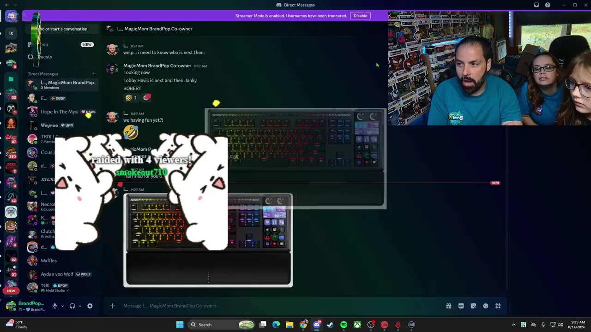Open File Explorer from the taskbar
The height and width of the screenshot is (332, 591).
(x=289, y=325)
